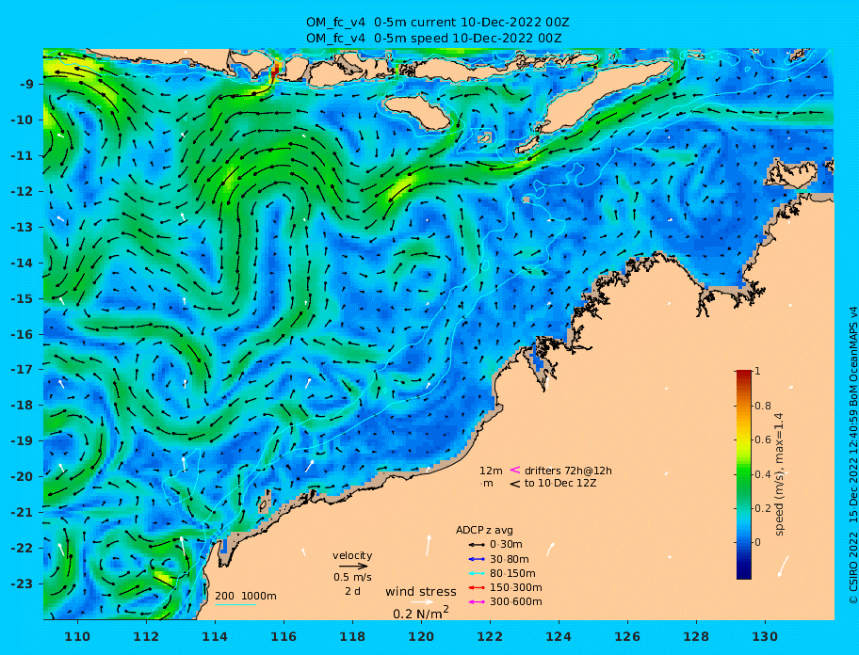Click the black 0-30m ADCP legend arrow
This screenshot has height=655, width=859.
(477, 545)
